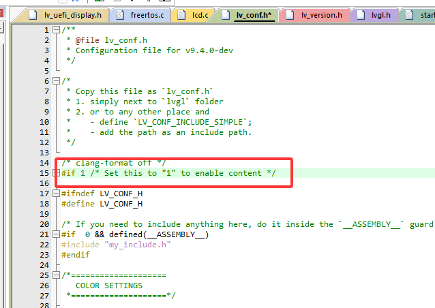This screenshot has width=435, height=308.
Task: Switch to the lv_uefi_display.h tab
Action: pos(72,15)
